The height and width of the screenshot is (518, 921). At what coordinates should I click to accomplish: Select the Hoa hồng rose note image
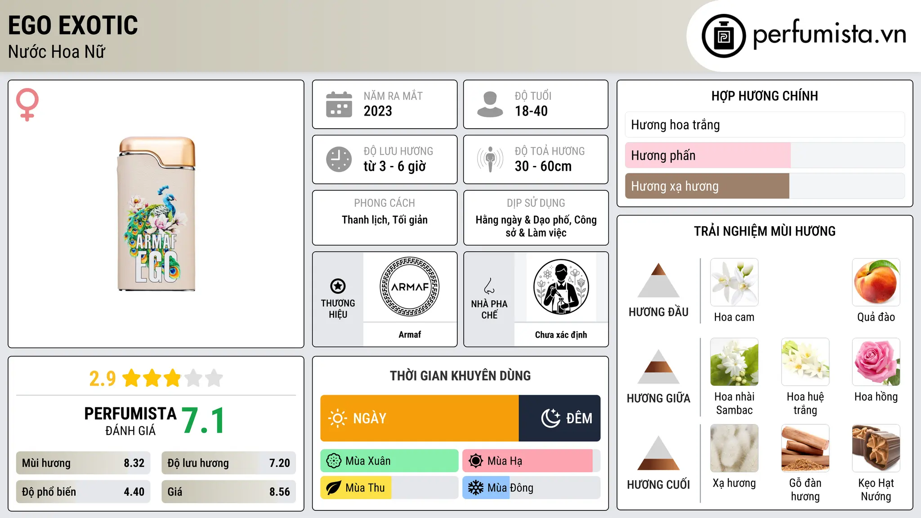click(x=876, y=362)
